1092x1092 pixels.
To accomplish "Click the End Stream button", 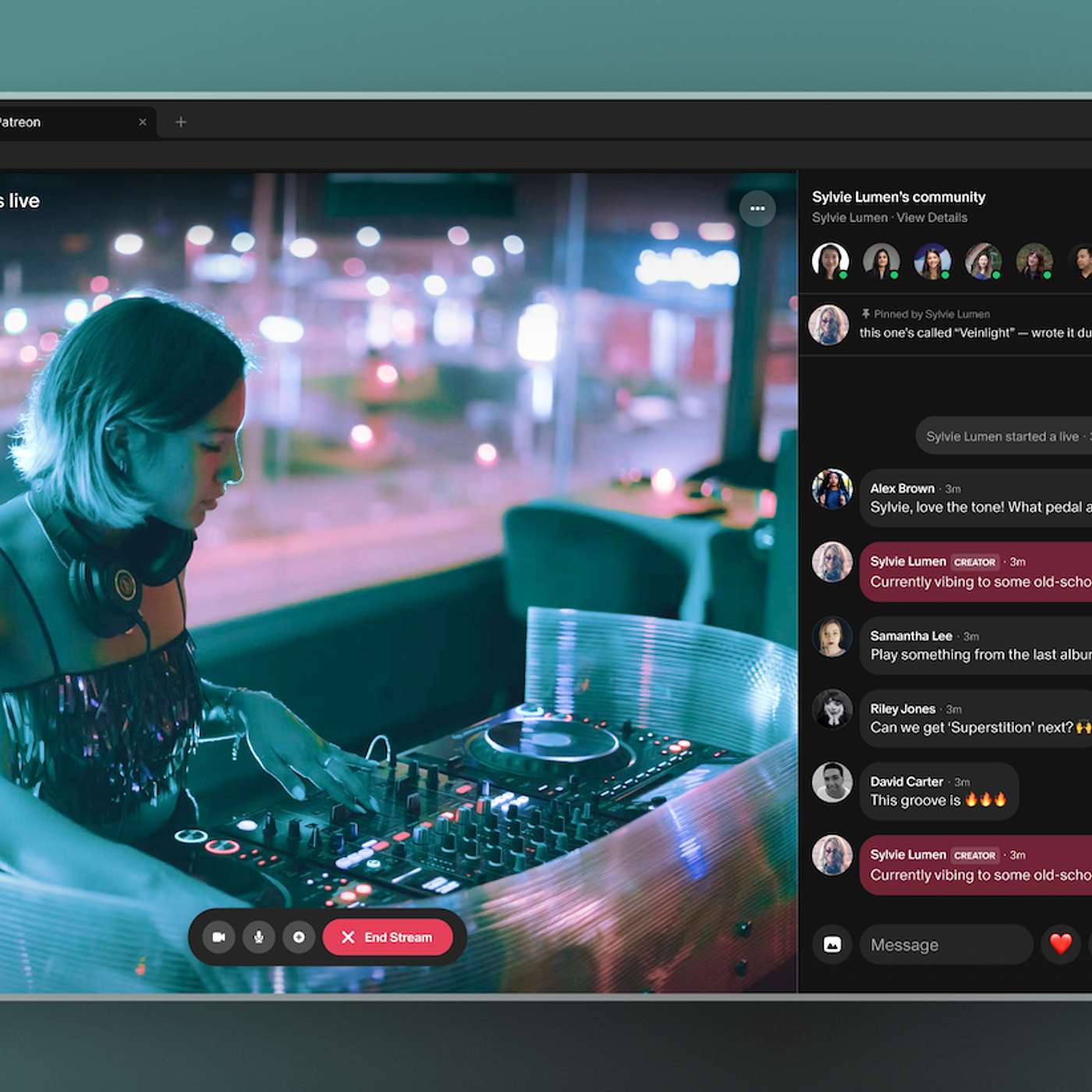I will (x=388, y=937).
